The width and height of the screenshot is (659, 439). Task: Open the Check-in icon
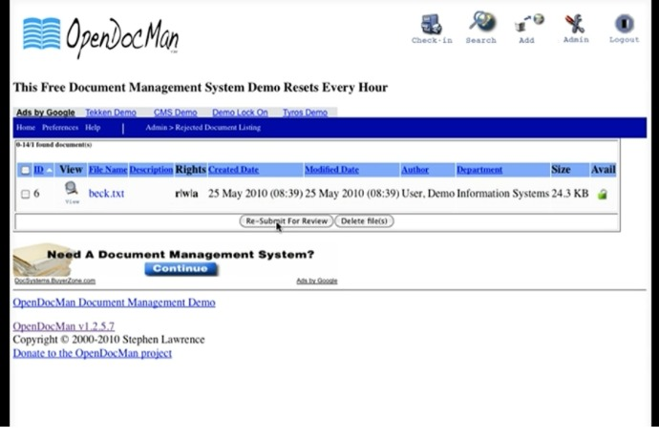(432, 25)
